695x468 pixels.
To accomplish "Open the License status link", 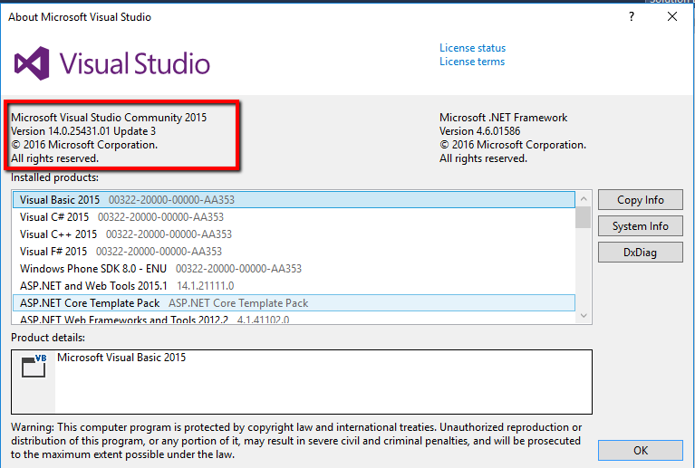I will pos(472,48).
